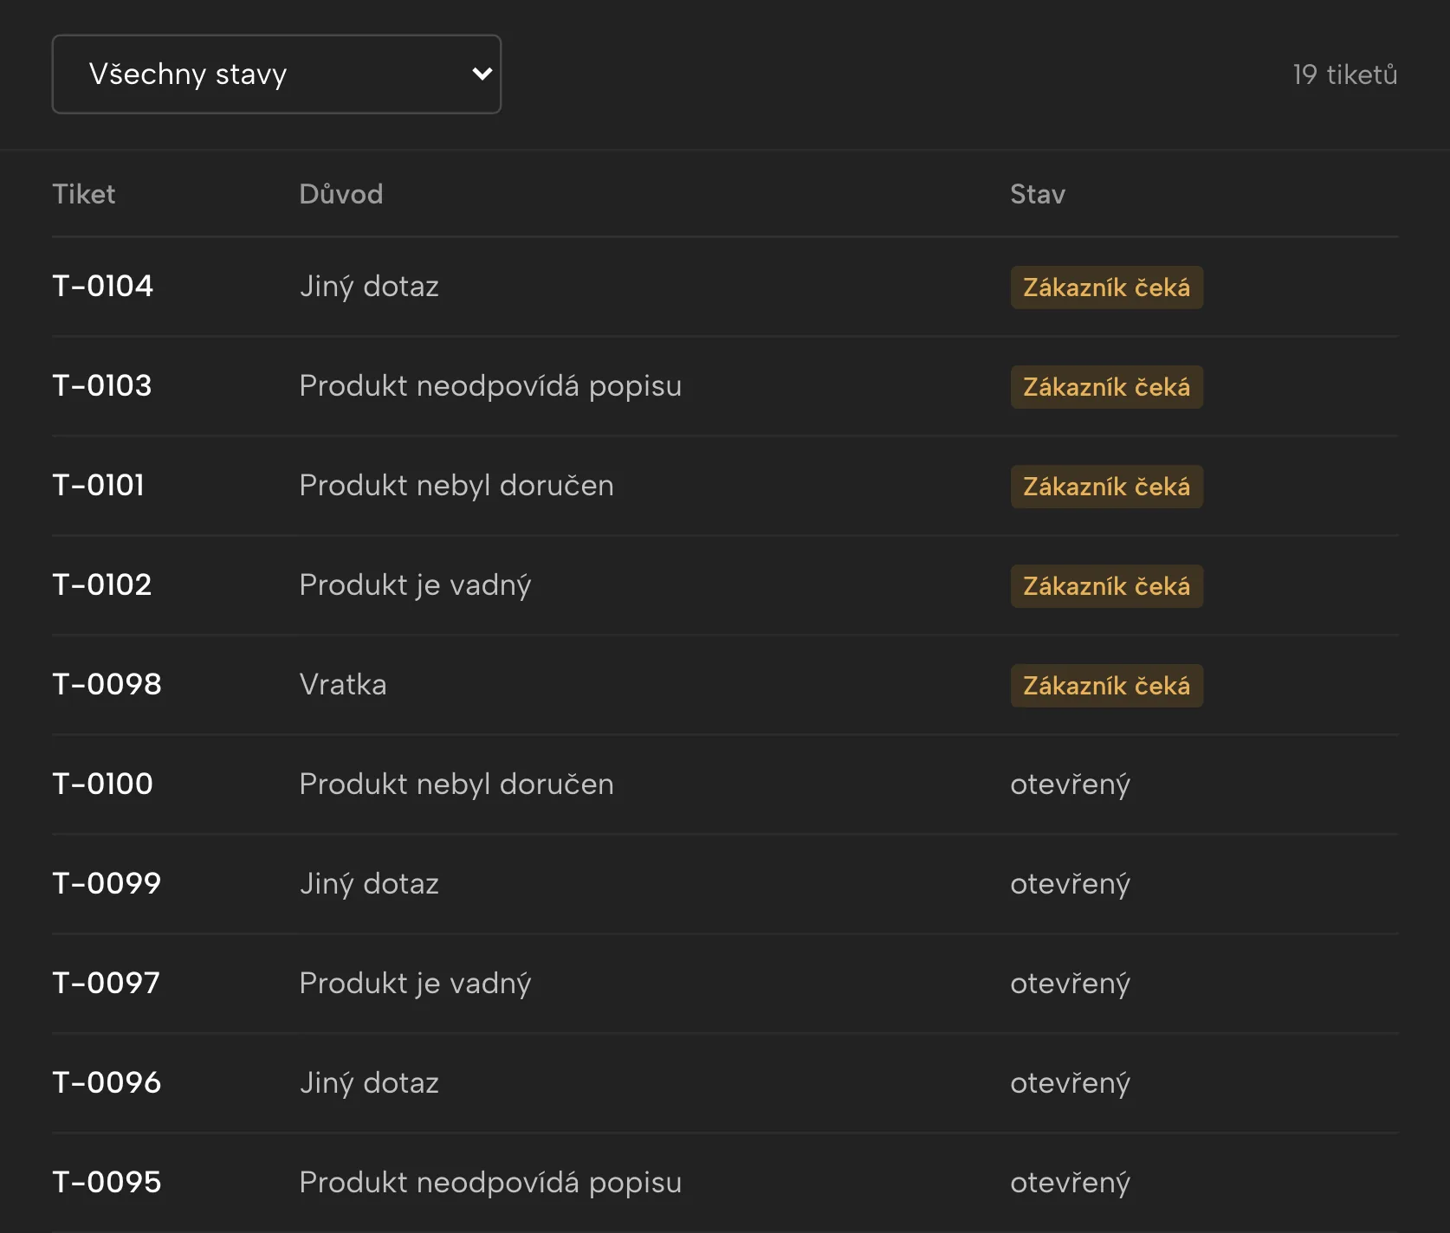Click Produkt je vadný in T-0097 row
This screenshot has height=1233, width=1450.
(x=415, y=984)
